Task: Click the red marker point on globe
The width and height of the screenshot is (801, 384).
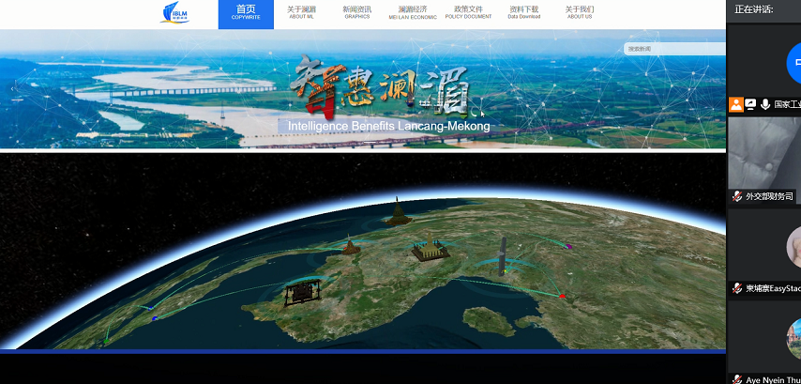Action: (562, 296)
